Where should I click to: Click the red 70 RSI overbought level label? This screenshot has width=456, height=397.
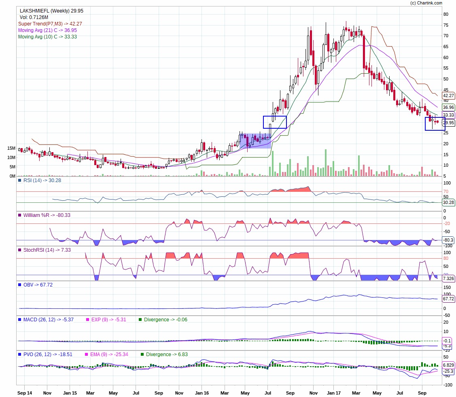click(446, 191)
